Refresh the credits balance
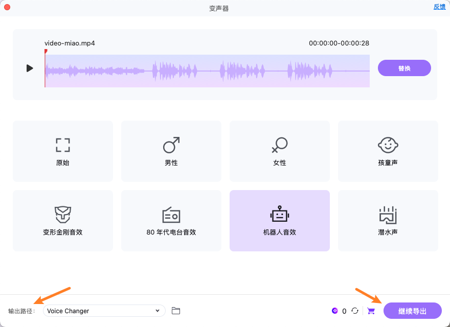Screen dimensions: 450x327 click(x=355, y=311)
